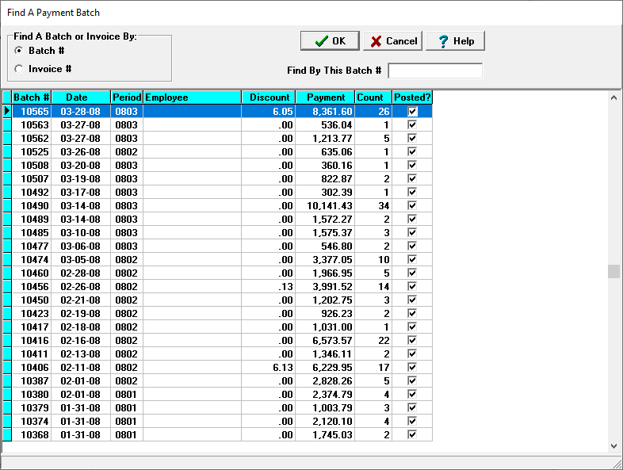623x470 pixels.
Task: Click the OK button with green checkmark
Action: (330, 41)
